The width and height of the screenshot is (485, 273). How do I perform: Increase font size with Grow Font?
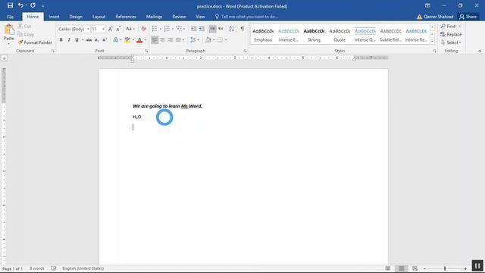click(x=111, y=29)
